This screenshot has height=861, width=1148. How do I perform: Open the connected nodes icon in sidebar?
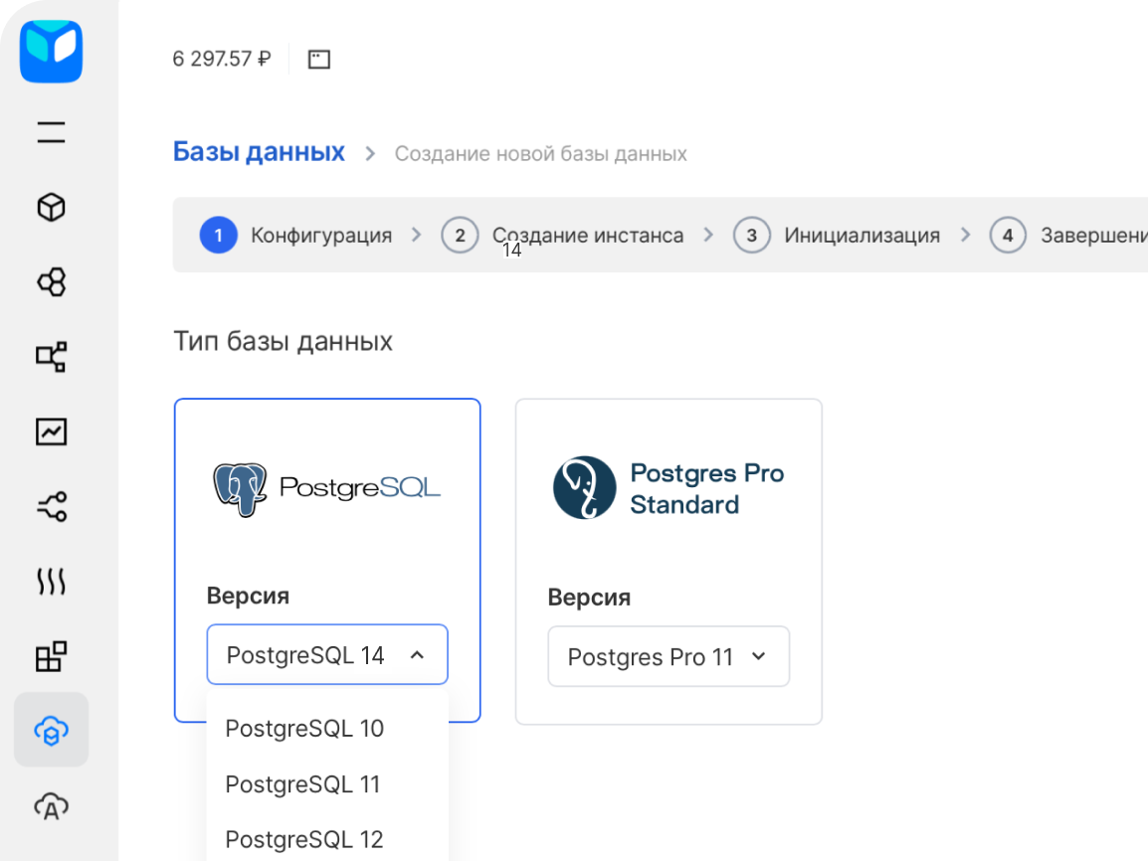(52, 506)
